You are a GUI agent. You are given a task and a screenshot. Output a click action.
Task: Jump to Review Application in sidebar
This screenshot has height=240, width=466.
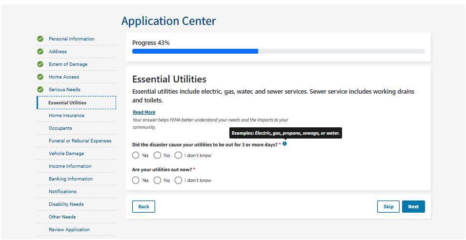pos(69,230)
